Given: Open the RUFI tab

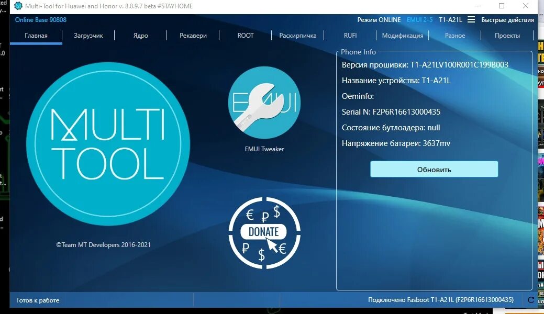Looking at the screenshot, I should [350, 36].
